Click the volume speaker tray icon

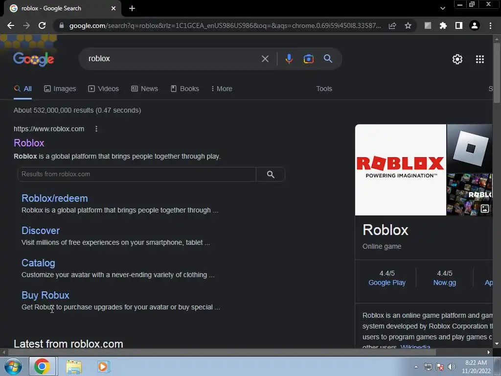452,367
